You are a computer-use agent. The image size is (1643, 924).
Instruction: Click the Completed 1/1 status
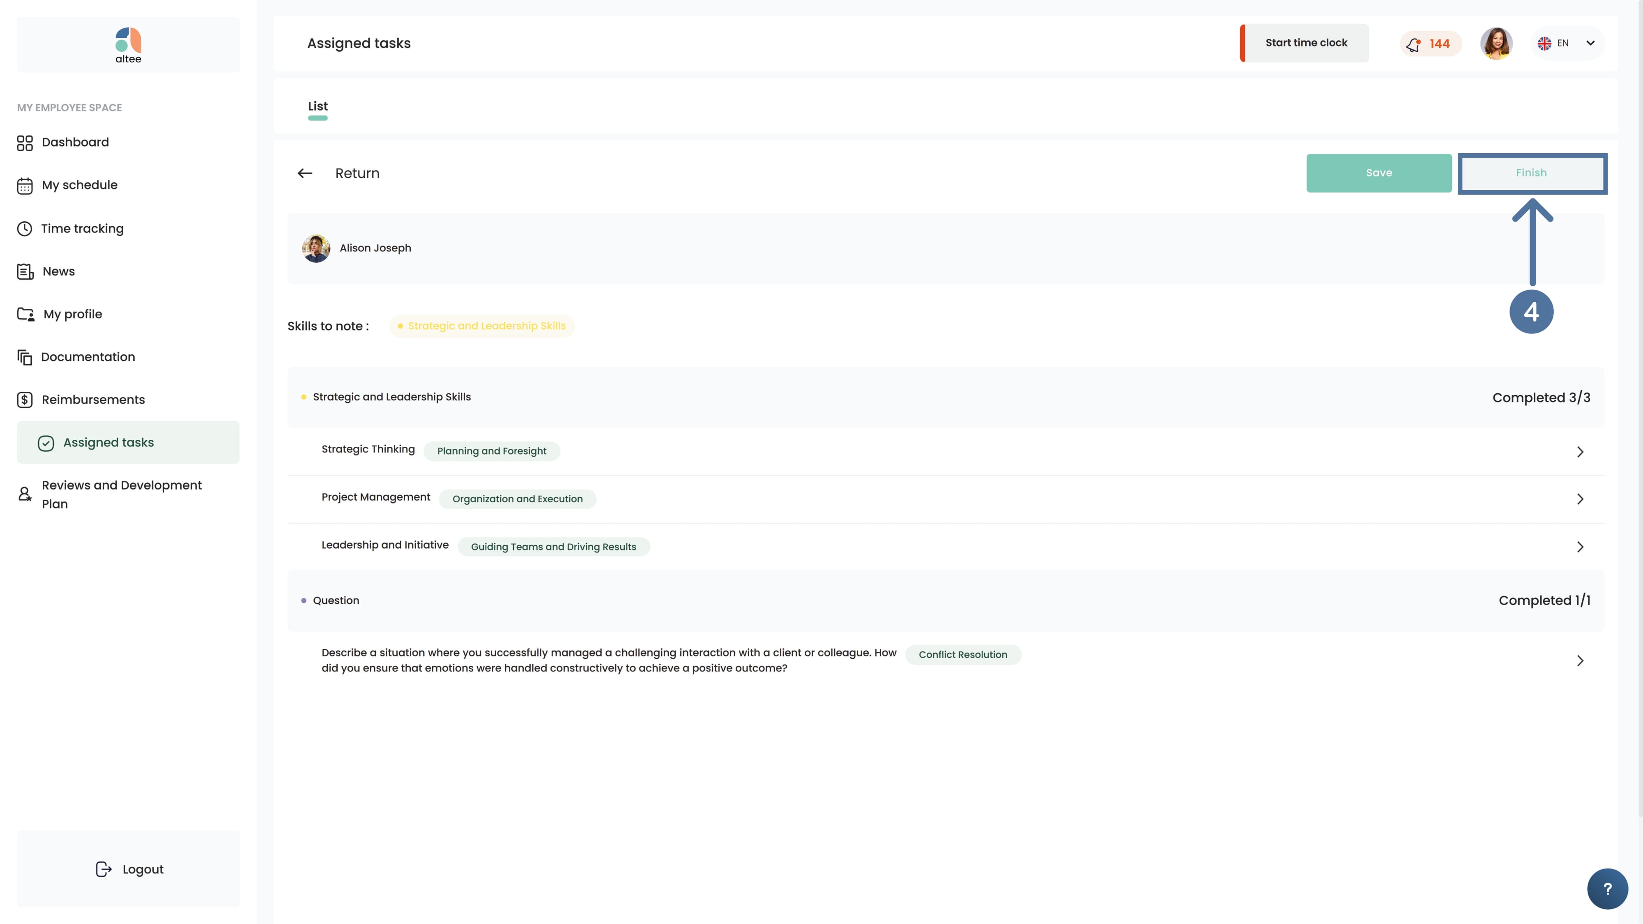(1544, 601)
